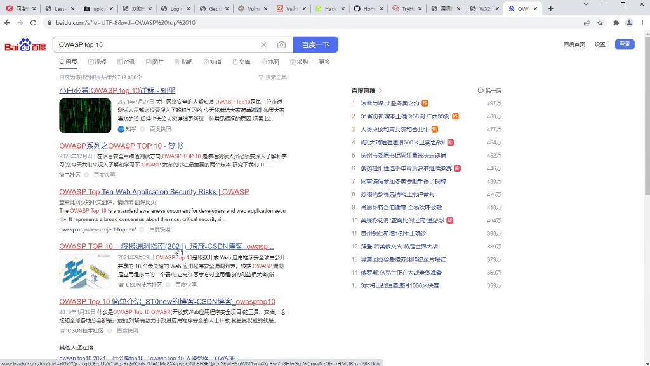Switch to the Login tab

[174, 8]
